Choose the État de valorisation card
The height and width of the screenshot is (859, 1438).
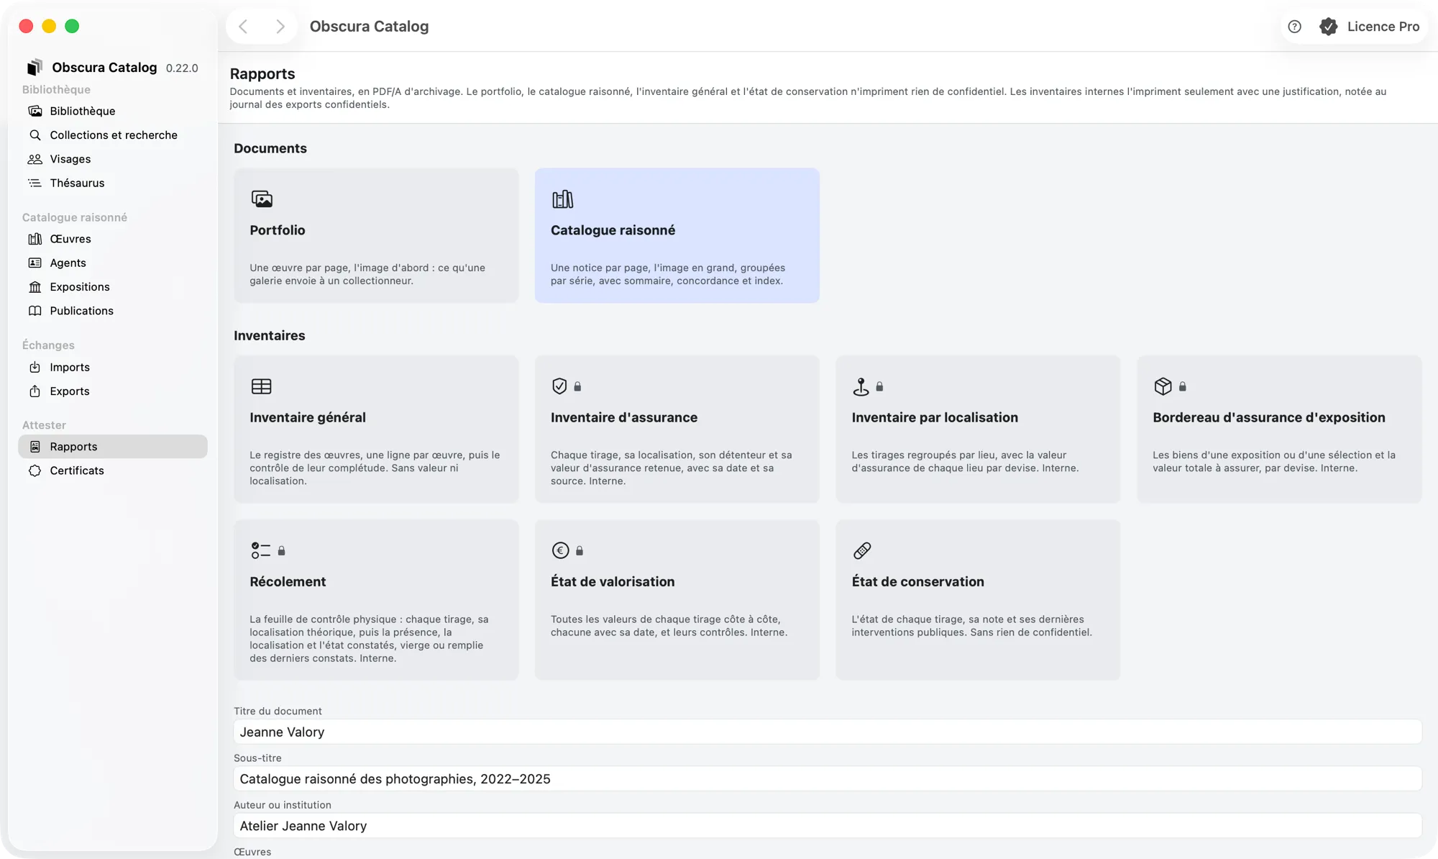tap(677, 600)
